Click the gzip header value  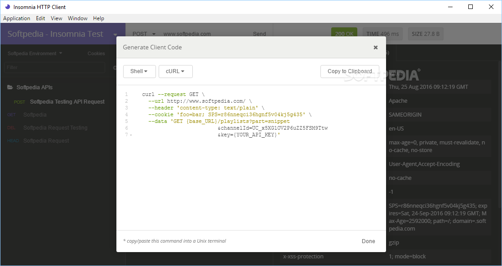tap(394, 242)
